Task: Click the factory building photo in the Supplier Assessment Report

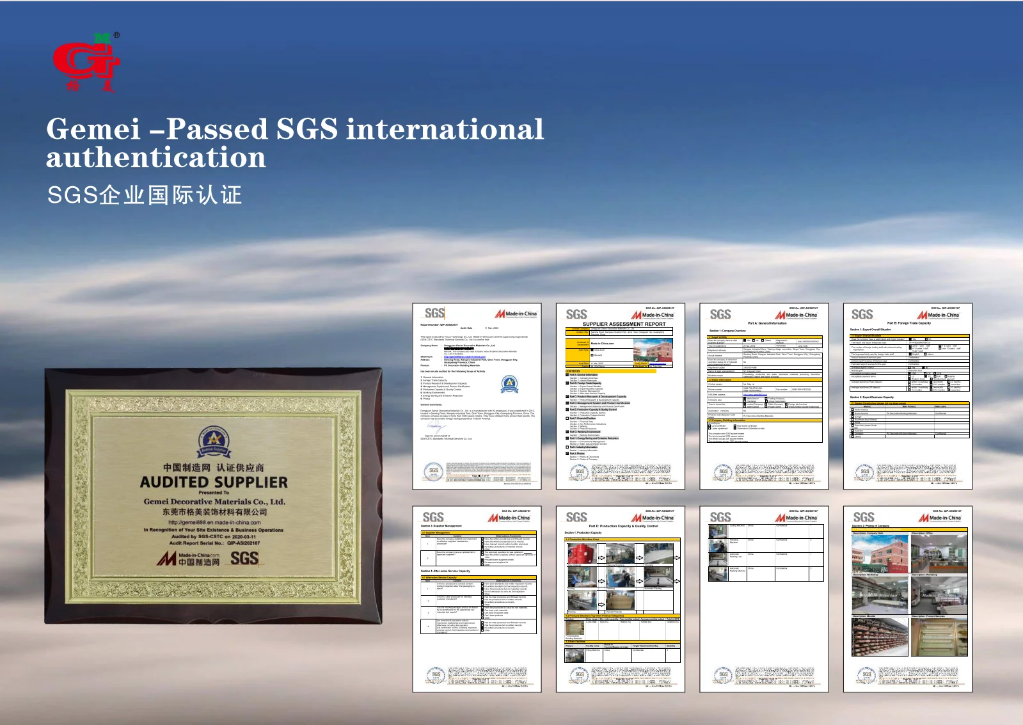Action: [653, 351]
